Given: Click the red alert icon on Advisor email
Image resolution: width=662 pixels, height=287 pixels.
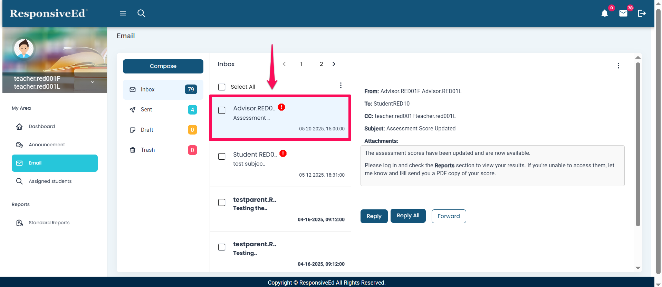Looking at the screenshot, I should pos(281,107).
